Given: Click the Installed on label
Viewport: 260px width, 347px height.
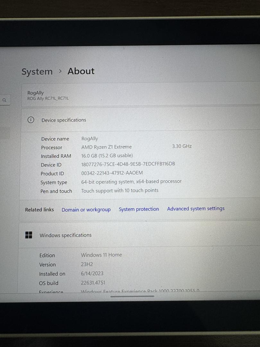Looking at the screenshot, I should click(52, 274).
